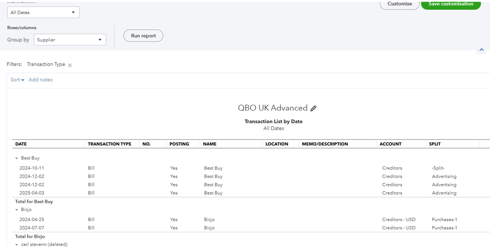
Task: Click the DATE column header
Action: (x=21, y=144)
